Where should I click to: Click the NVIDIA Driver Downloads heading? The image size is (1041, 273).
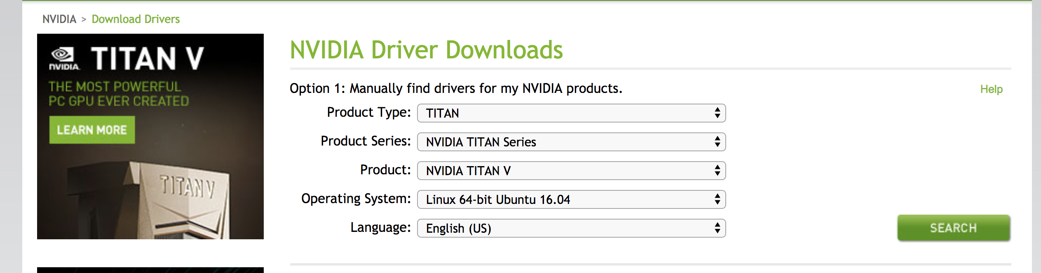[x=426, y=50]
